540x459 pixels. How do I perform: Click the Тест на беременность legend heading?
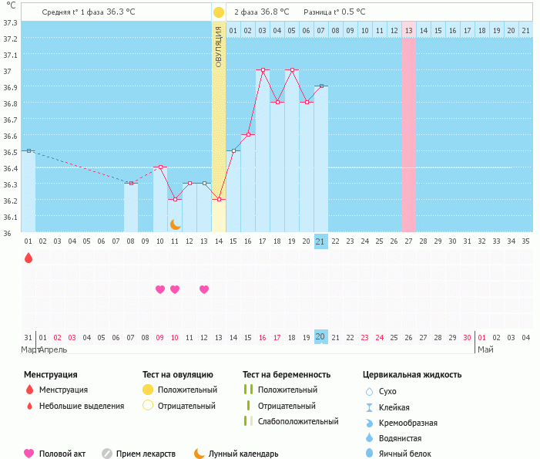coord(286,375)
